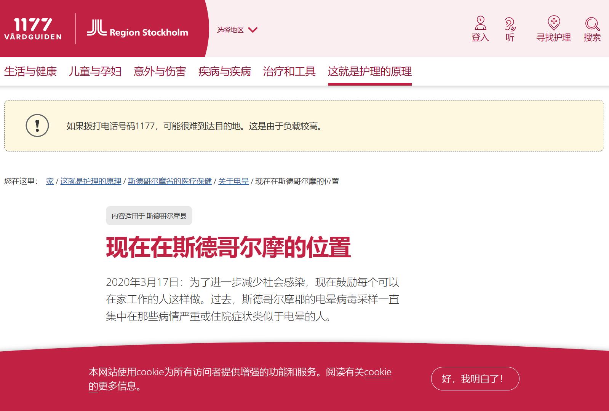Open the 儿童与孕妇 menu

click(x=95, y=71)
